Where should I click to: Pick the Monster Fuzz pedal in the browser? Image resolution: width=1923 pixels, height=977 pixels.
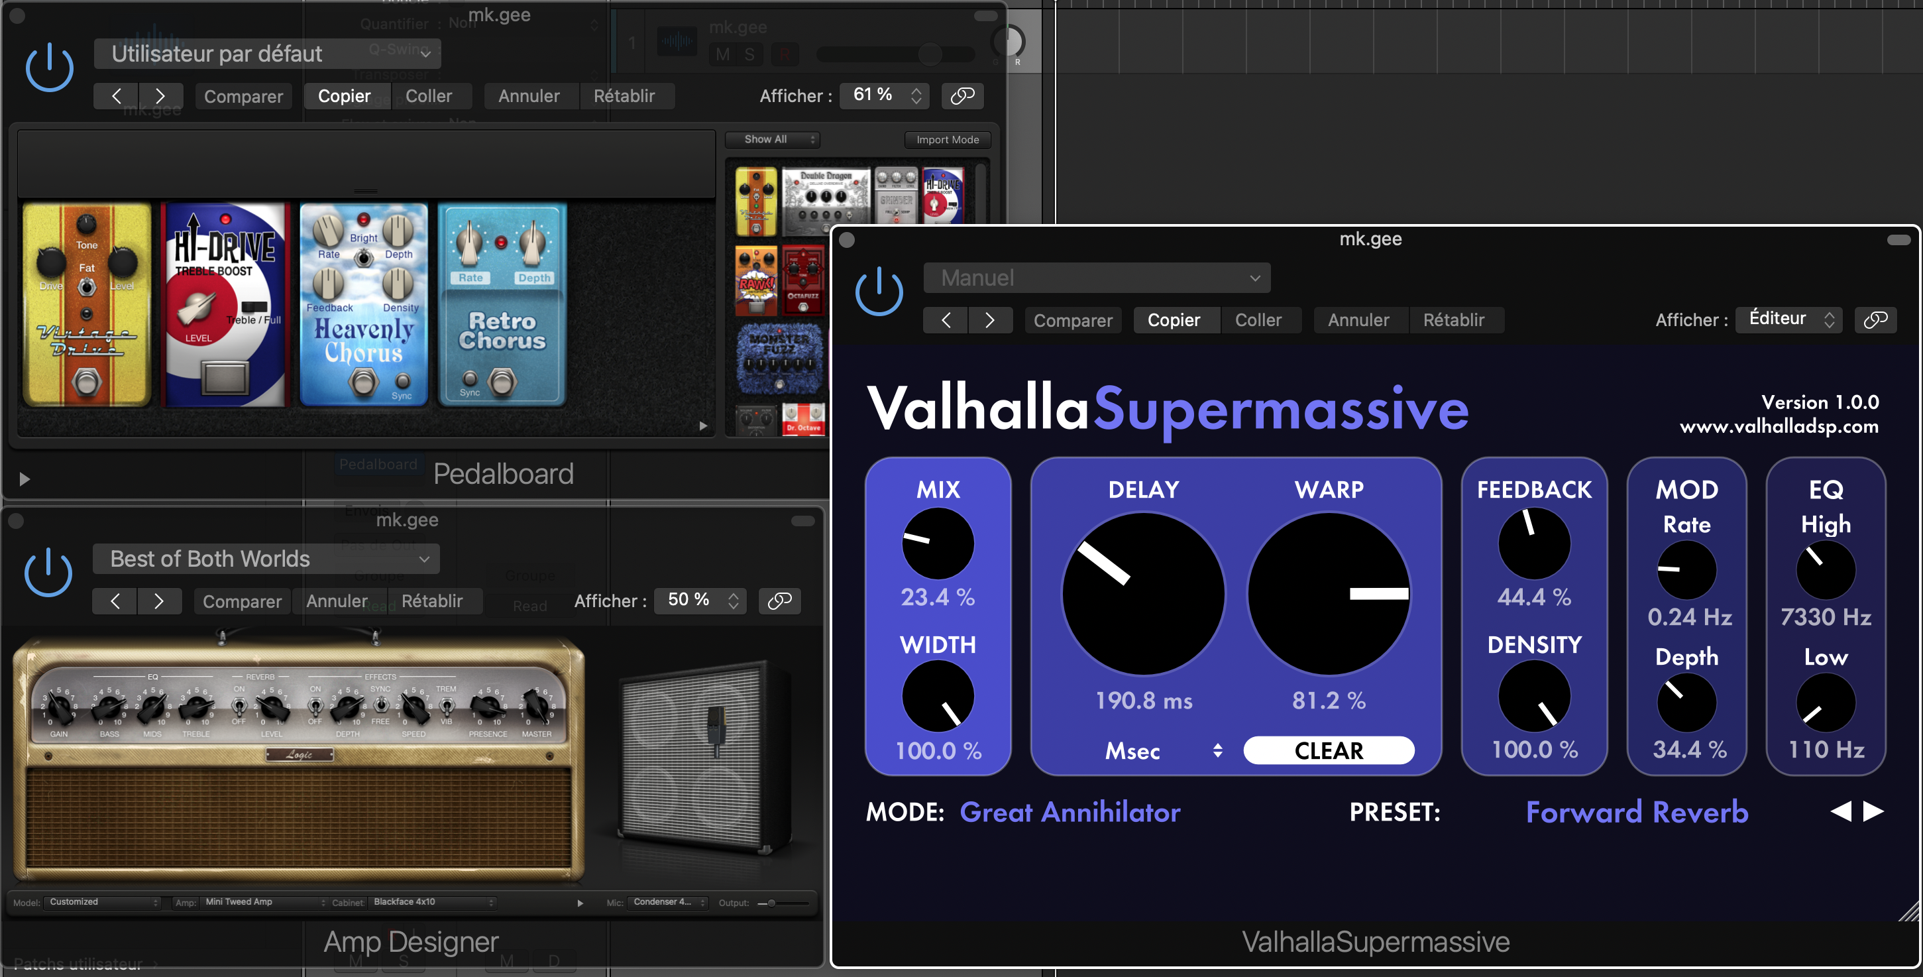click(780, 360)
